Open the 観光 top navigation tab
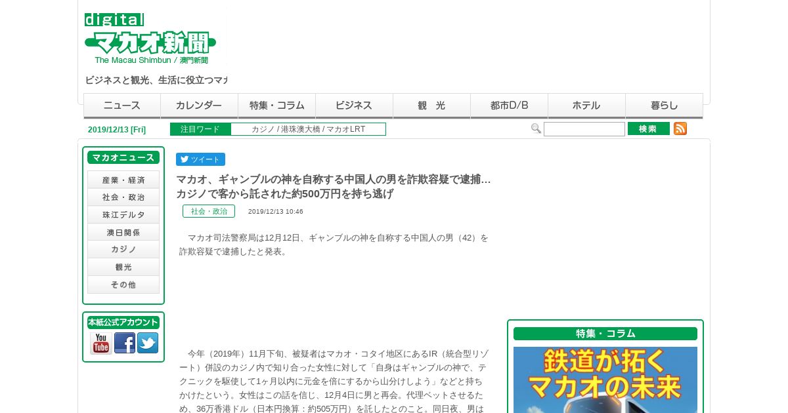This screenshot has width=788, height=413. (431, 106)
